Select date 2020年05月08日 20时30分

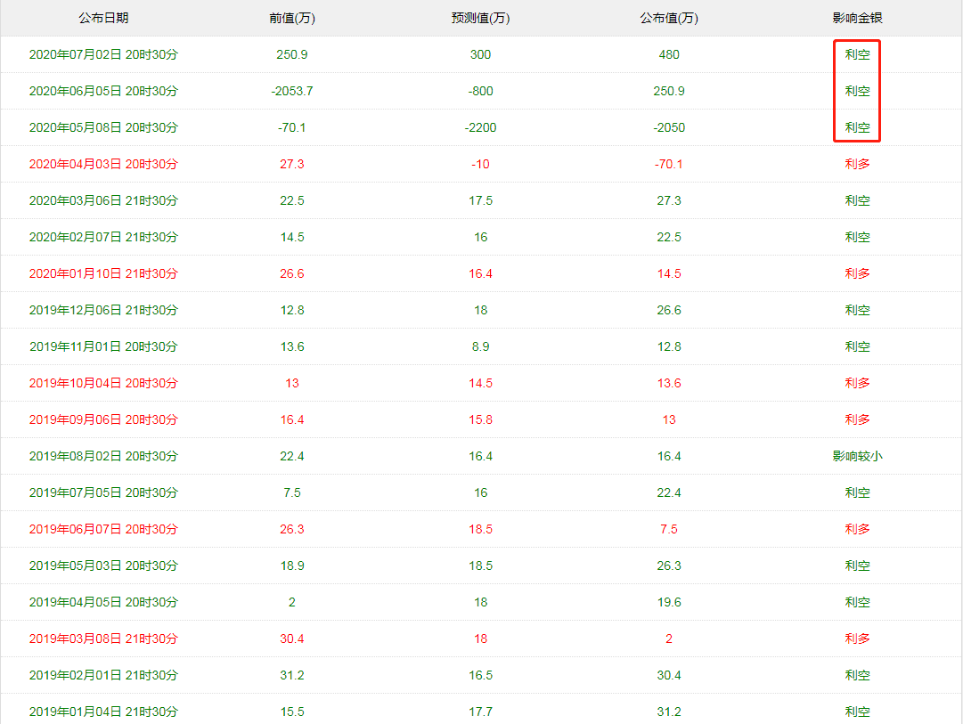[x=103, y=127]
